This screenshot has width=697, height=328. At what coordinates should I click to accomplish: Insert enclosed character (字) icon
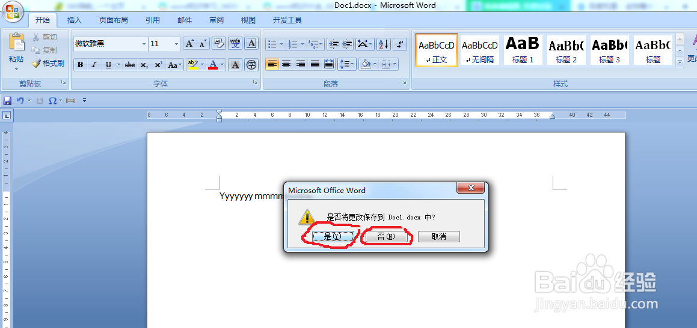tap(251, 65)
